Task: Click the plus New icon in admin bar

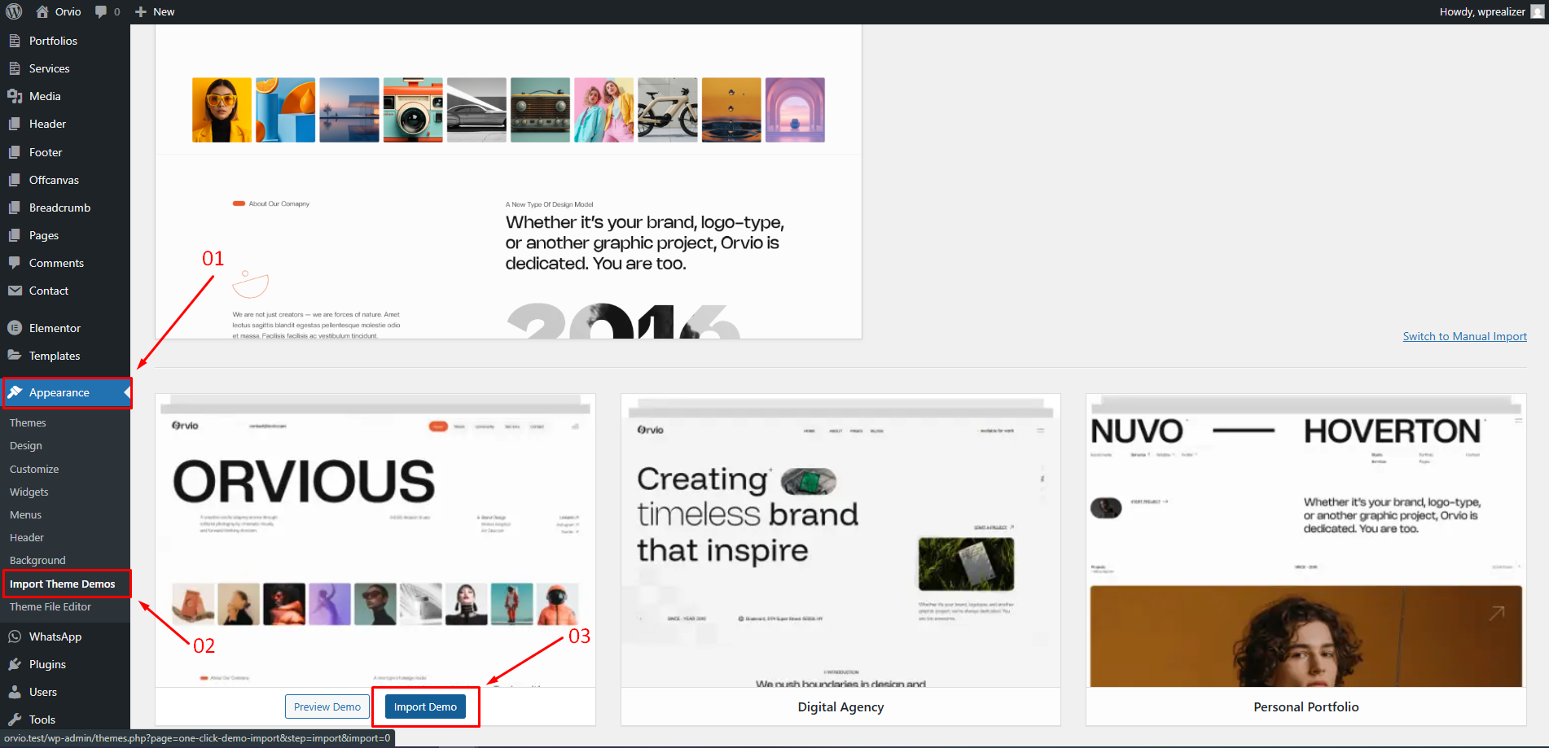Action: [x=141, y=11]
